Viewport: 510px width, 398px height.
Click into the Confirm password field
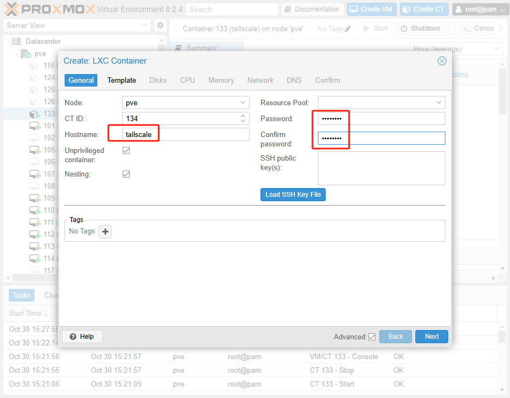pos(381,138)
